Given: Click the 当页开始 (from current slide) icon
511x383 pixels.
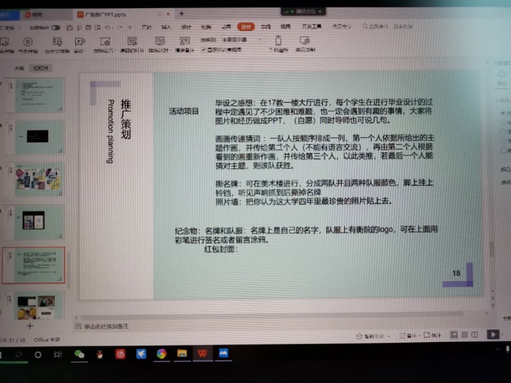Looking at the screenshot, I should pyautogui.click(x=28, y=42).
